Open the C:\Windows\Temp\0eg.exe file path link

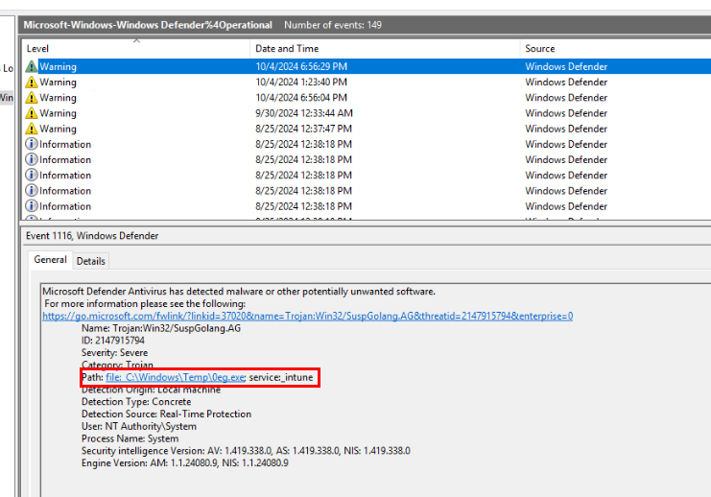click(x=176, y=378)
